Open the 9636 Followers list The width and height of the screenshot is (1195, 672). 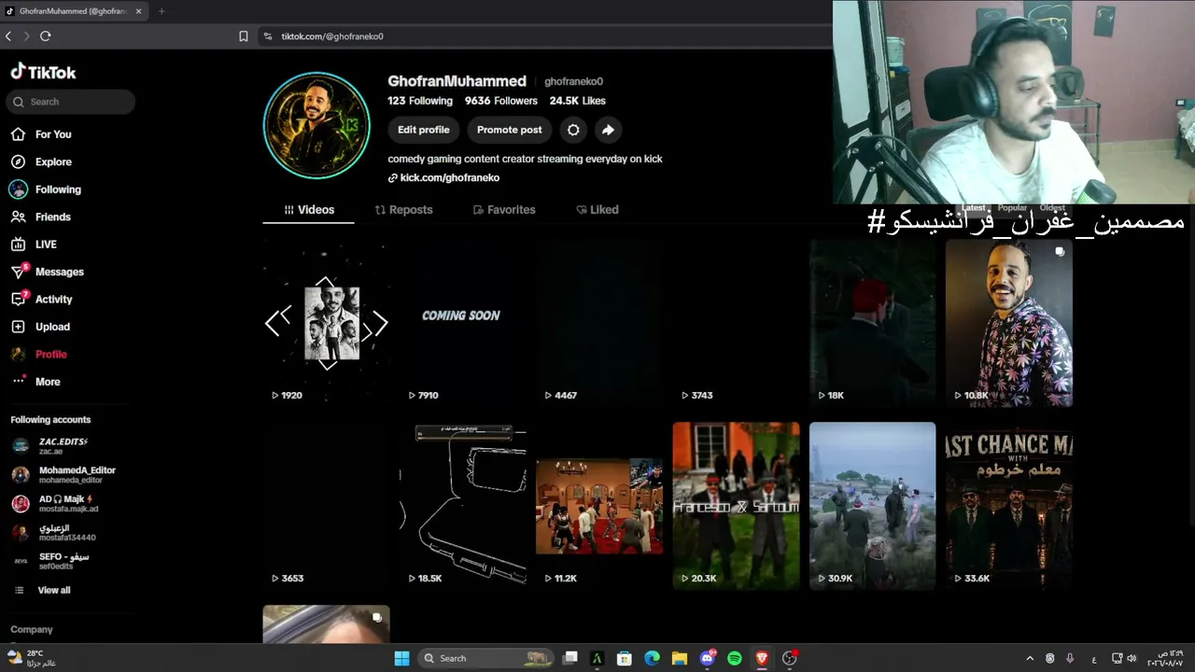tap(501, 101)
